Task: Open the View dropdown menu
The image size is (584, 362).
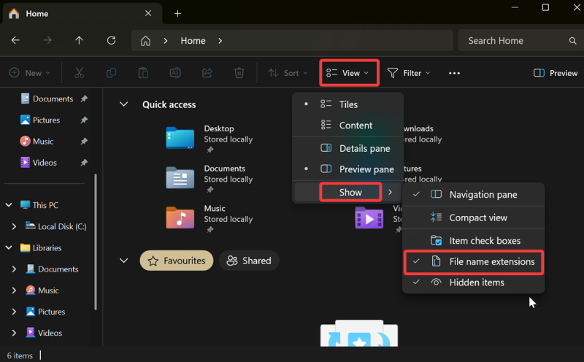Action: pyautogui.click(x=350, y=73)
